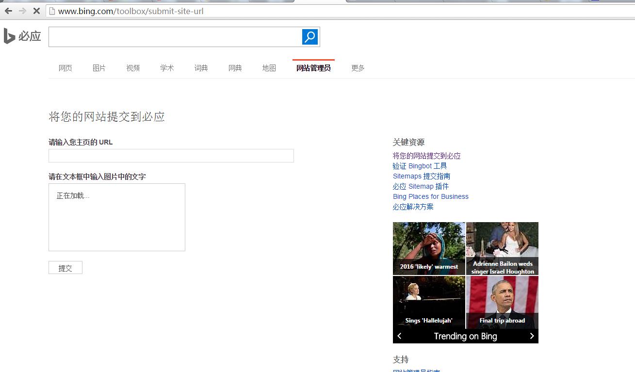Switch to the 图片 search tab
This screenshot has width=635, height=372.
pos(99,68)
